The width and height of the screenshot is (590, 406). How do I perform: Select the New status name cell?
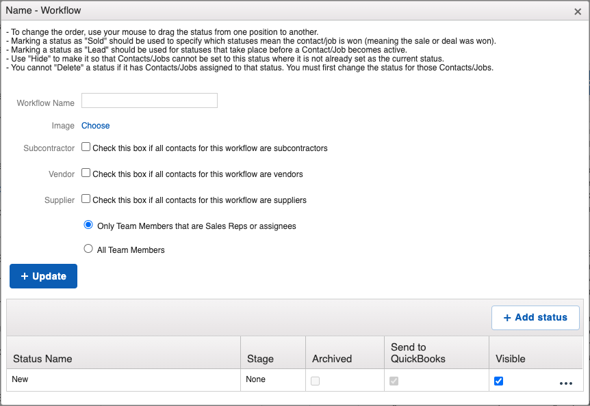tap(21, 379)
